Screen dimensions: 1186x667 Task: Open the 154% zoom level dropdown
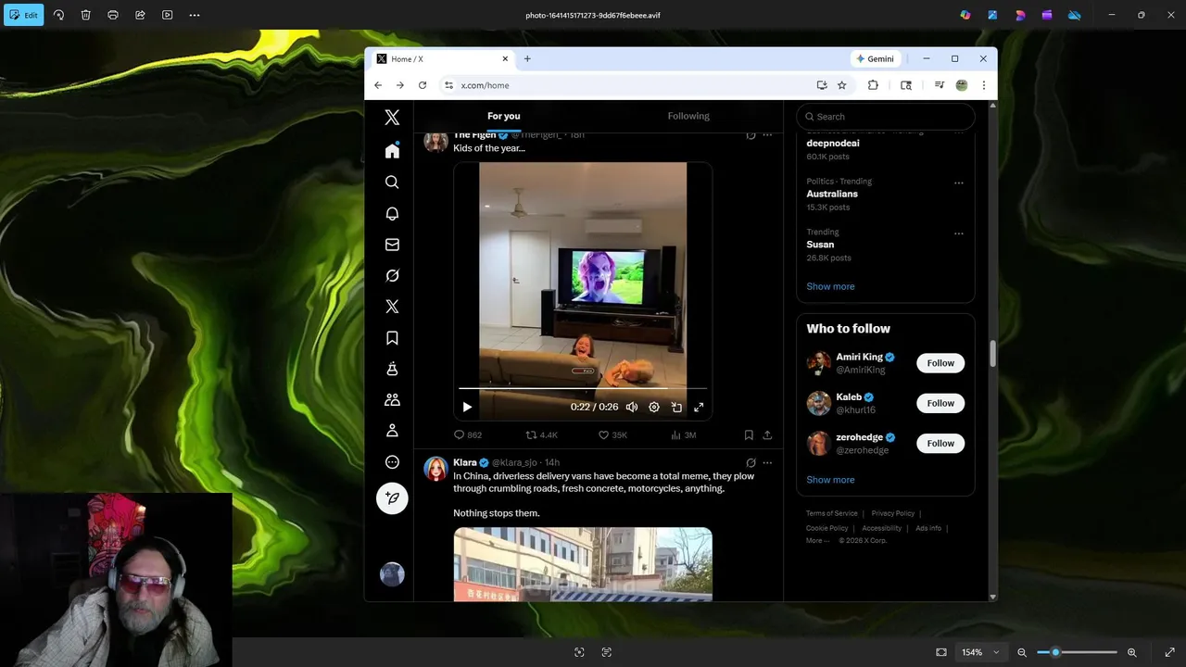[x=980, y=652]
